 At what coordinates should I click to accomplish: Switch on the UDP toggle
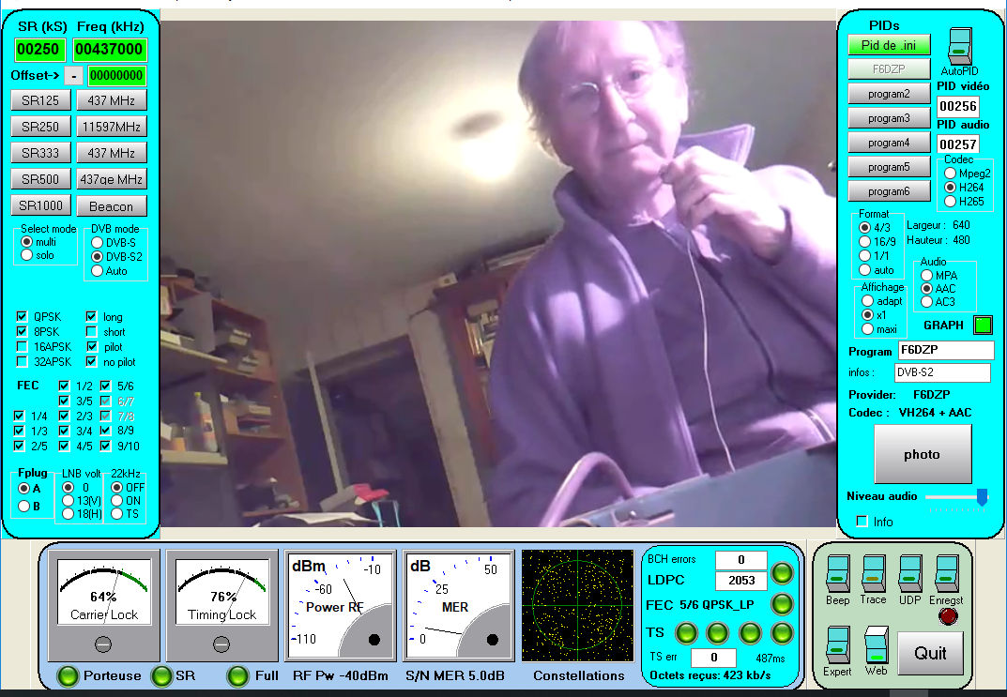pos(909,574)
